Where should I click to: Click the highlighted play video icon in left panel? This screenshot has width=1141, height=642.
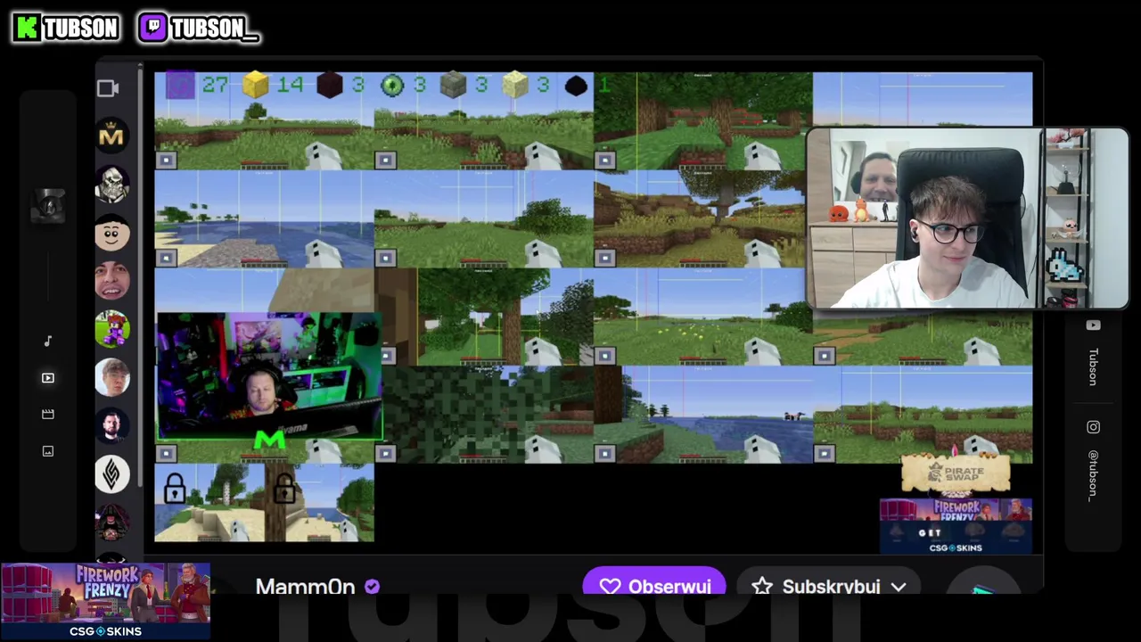coord(48,378)
